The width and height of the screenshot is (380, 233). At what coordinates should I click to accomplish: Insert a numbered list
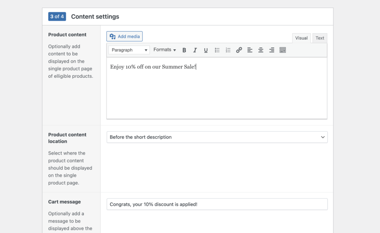click(x=228, y=50)
